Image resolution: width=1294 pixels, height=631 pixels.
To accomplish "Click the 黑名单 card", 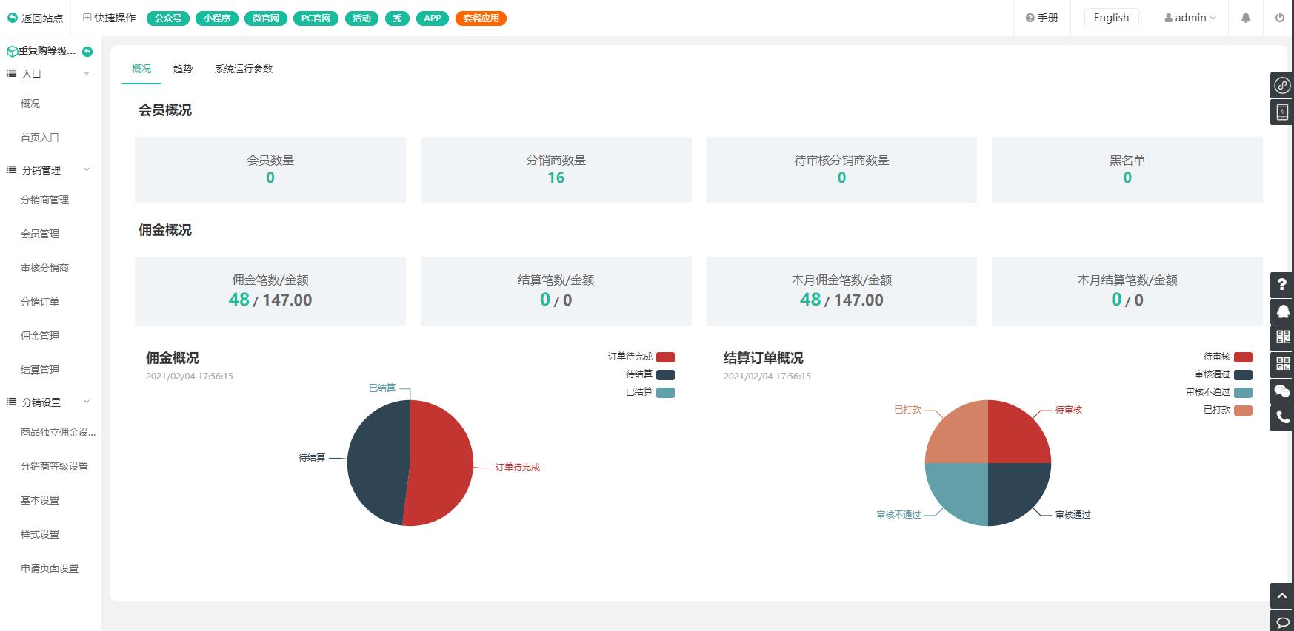I will [1127, 169].
